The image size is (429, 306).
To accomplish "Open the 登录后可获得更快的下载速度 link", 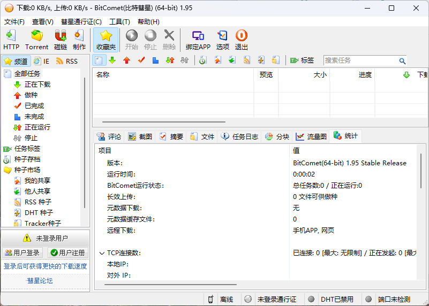I will click(x=45, y=266).
